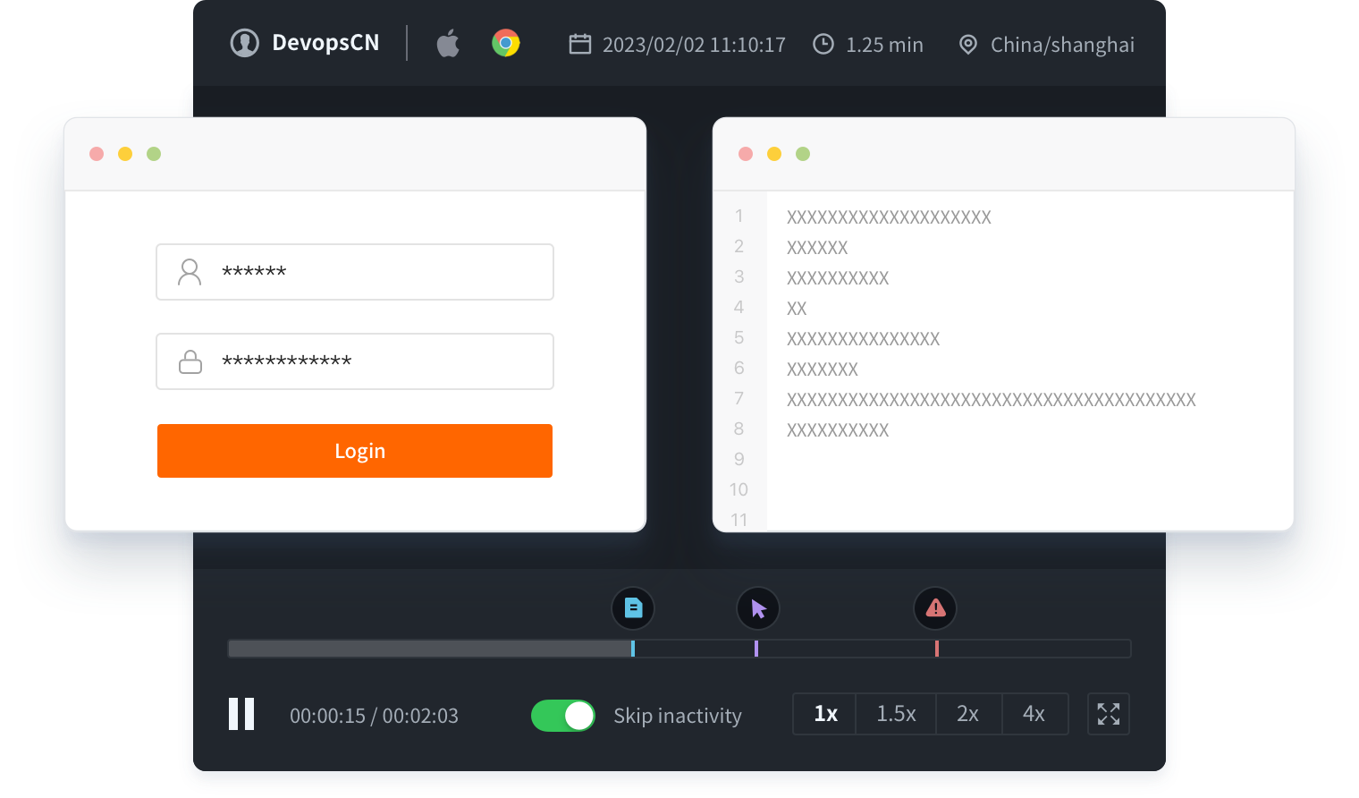Click the blue marker on the timeline bar
The width and height of the screenshot is (1359, 798).
click(633, 649)
